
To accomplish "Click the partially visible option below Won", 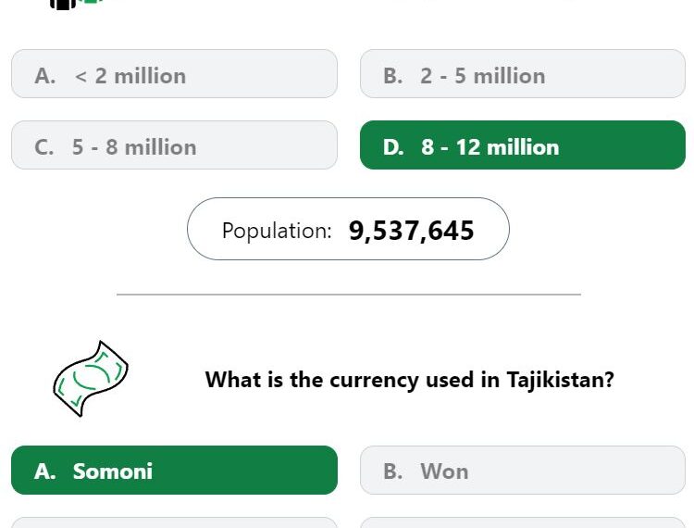I will pyautogui.click(x=523, y=522).
